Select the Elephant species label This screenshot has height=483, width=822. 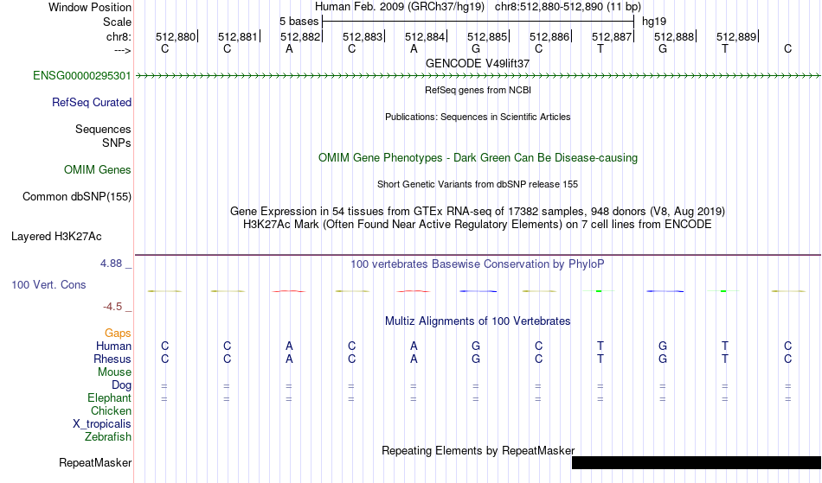coord(110,398)
